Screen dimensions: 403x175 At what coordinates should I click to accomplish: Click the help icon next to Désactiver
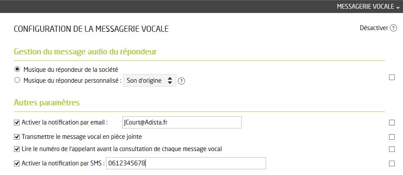click(393, 28)
